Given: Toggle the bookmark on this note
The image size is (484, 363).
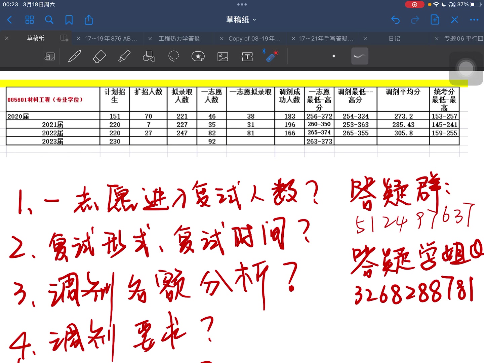Looking at the screenshot, I should point(69,20).
